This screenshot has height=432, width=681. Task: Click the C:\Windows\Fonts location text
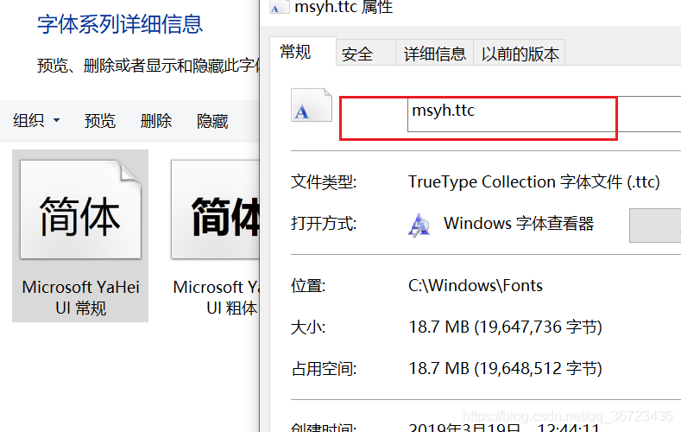pyautogui.click(x=476, y=285)
